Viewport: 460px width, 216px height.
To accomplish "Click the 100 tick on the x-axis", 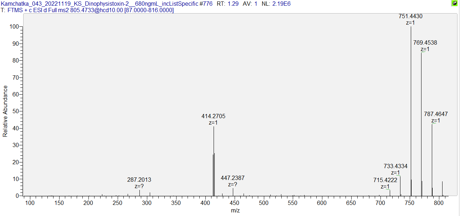I will point(30,203).
